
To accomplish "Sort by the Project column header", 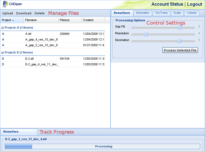I will pos(12,20).
